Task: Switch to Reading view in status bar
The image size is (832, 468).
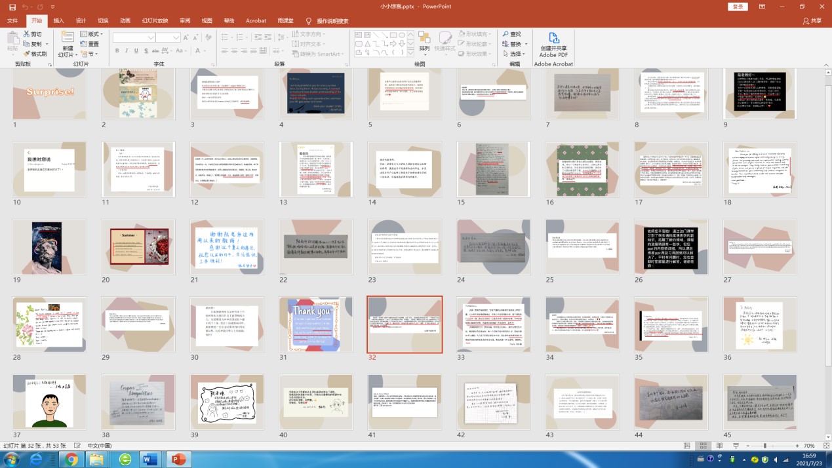Action: tap(718, 446)
